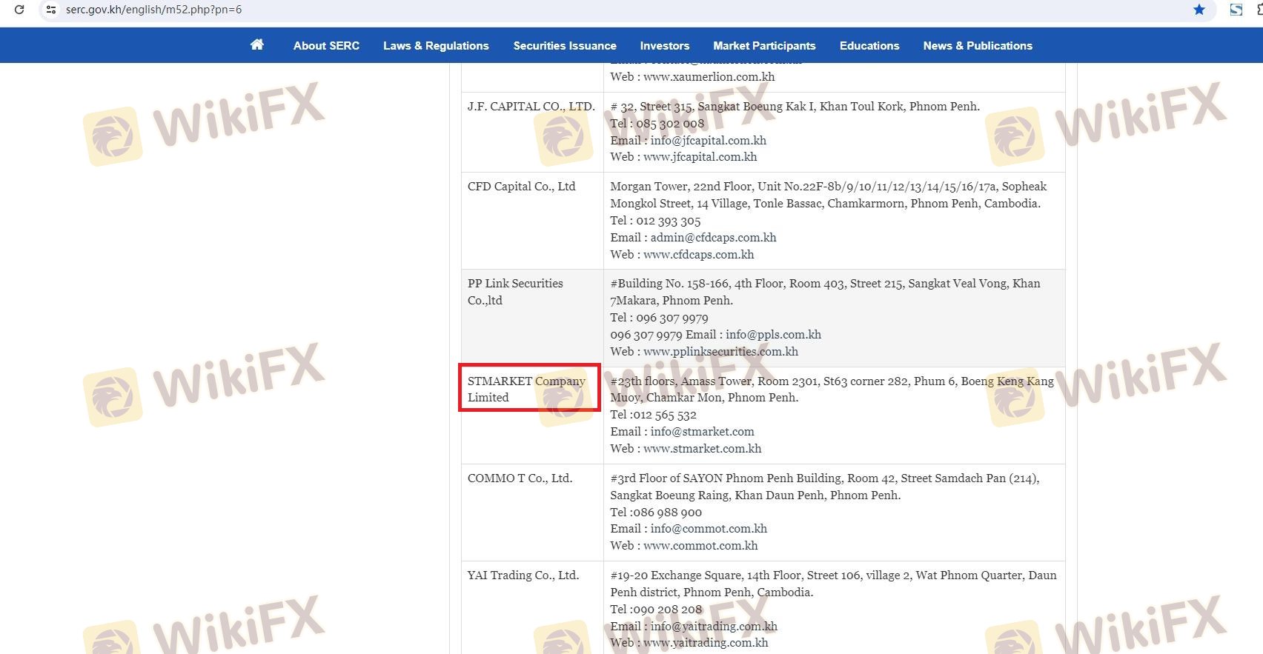Select the YAI Trading Co., Ltd. name
The image size is (1263, 654).
click(523, 575)
